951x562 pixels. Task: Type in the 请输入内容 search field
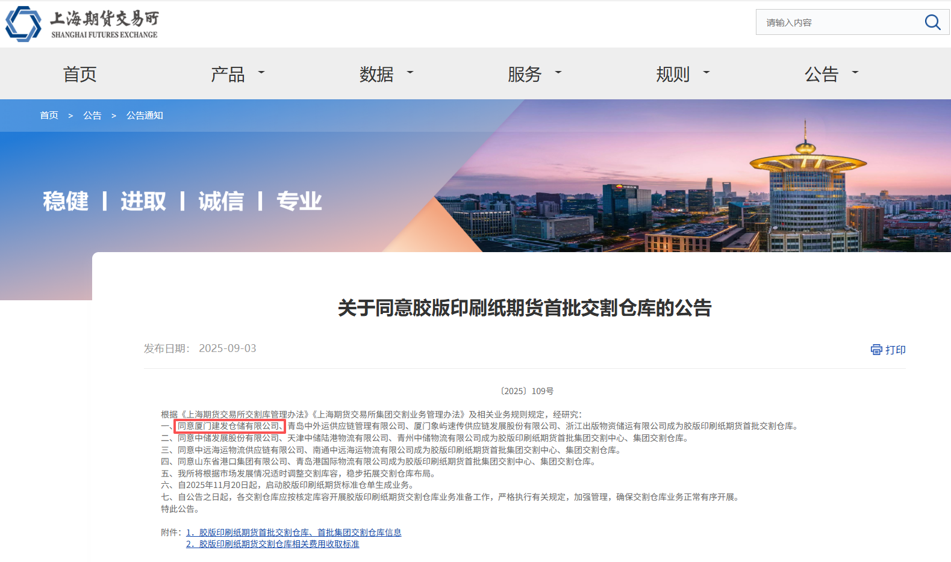pyautogui.click(x=837, y=22)
